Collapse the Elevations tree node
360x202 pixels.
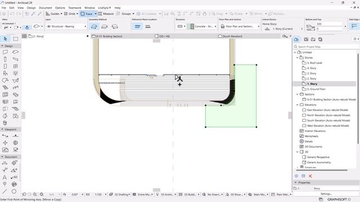pyautogui.click(x=298, y=105)
